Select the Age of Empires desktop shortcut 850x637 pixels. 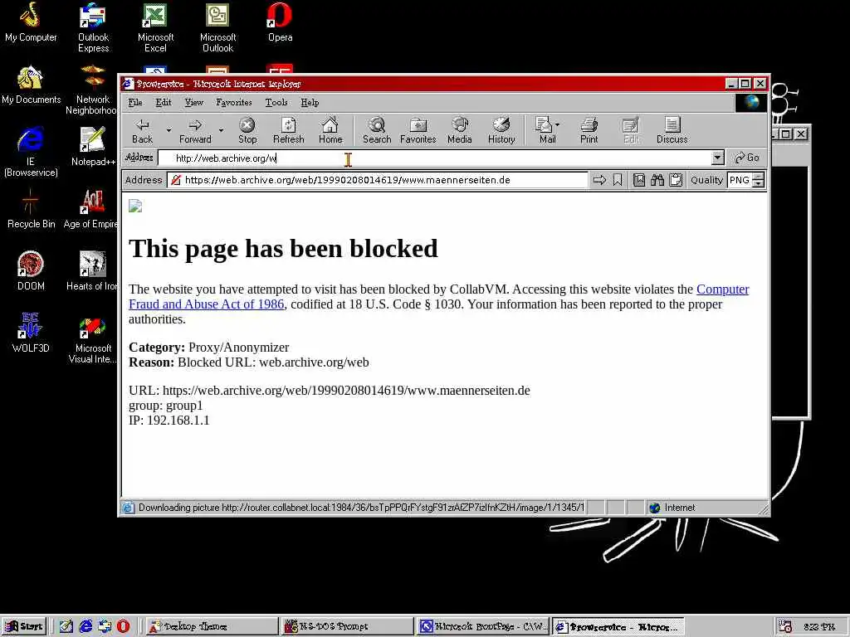tap(91, 208)
